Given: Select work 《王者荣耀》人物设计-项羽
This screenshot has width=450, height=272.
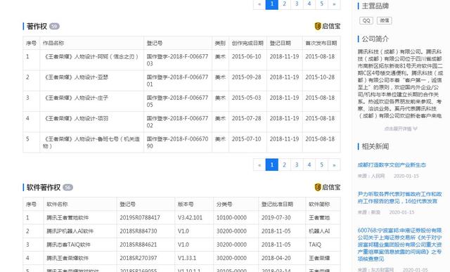Looking at the screenshot, I should click(76, 119).
